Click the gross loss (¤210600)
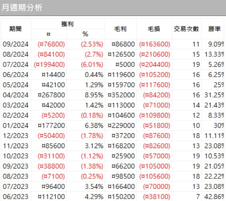Viewport: 226px width, 201px height. [155, 54]
